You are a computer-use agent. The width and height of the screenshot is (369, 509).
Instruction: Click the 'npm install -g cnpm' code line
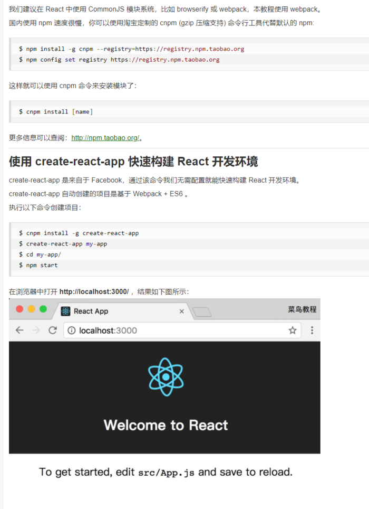(132, 49)
